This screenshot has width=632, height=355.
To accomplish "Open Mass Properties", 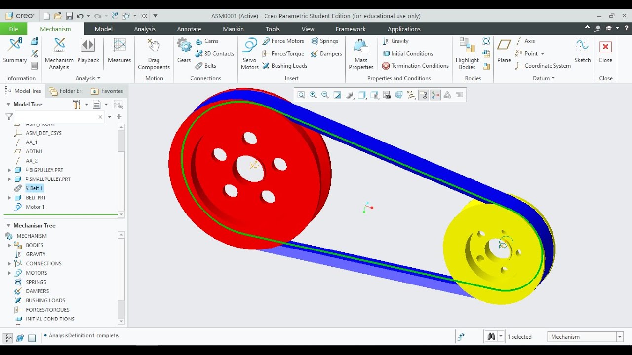I will point(361,54).
